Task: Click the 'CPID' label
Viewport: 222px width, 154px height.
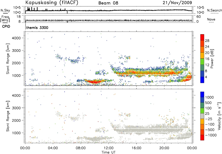Action: tap(6, 26)
